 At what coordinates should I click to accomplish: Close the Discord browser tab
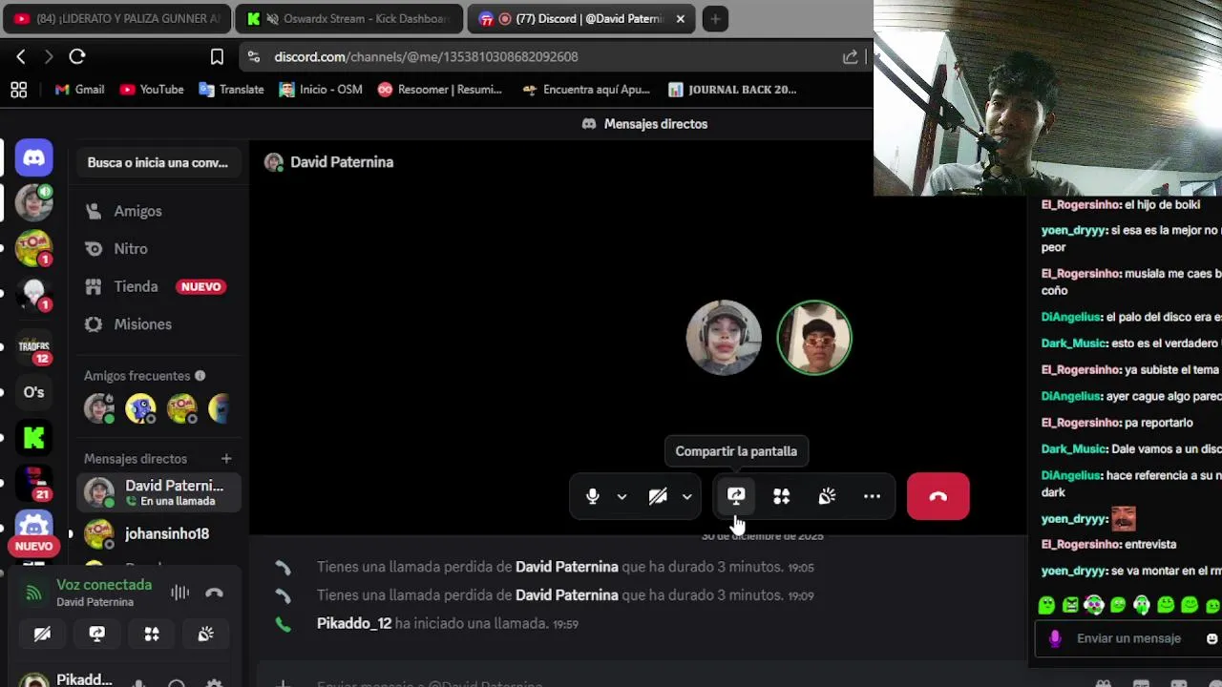point(681,18)
